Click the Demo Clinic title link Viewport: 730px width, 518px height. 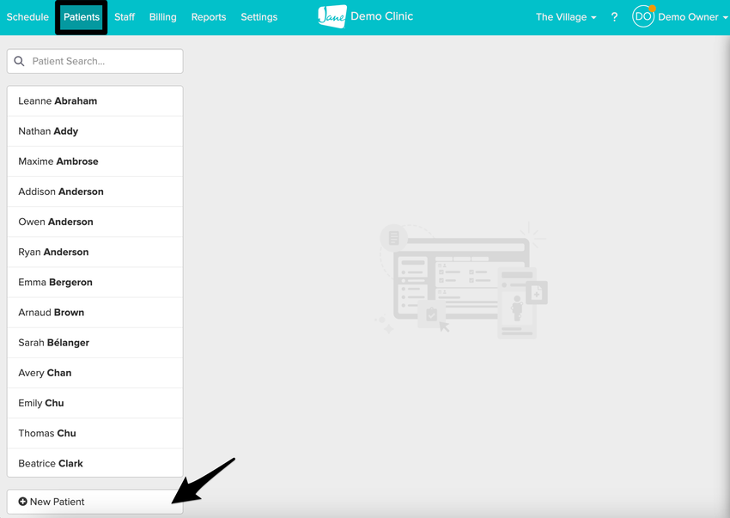point(382,16)
